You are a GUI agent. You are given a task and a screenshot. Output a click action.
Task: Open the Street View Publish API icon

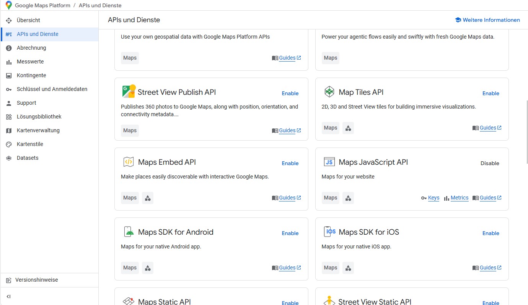(x=129, y=92)
